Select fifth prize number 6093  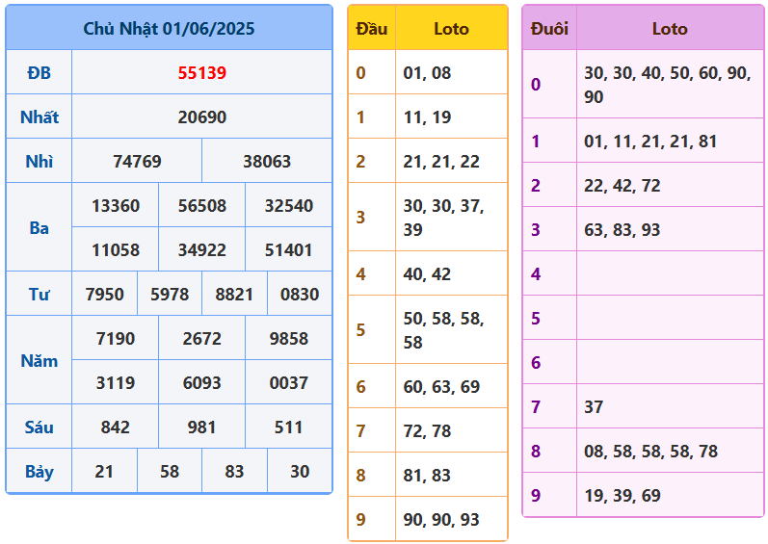(x=201, y=382)
